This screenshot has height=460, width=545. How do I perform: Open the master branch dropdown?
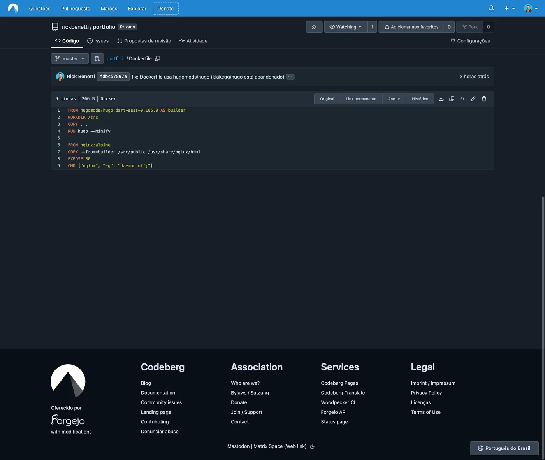[x=70, y=58]
